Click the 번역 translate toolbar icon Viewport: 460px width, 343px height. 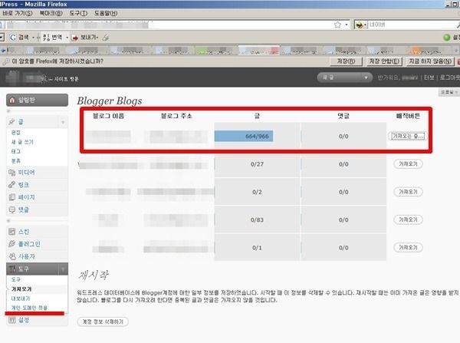coord(46,38)
